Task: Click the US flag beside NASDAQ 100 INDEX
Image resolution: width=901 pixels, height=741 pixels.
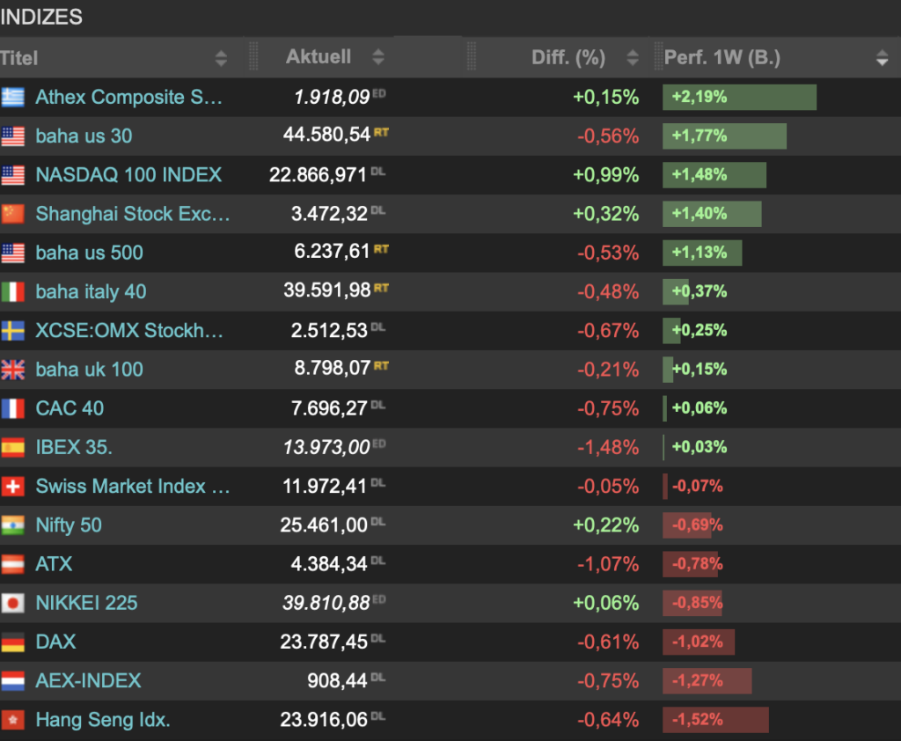Action: 12,175
